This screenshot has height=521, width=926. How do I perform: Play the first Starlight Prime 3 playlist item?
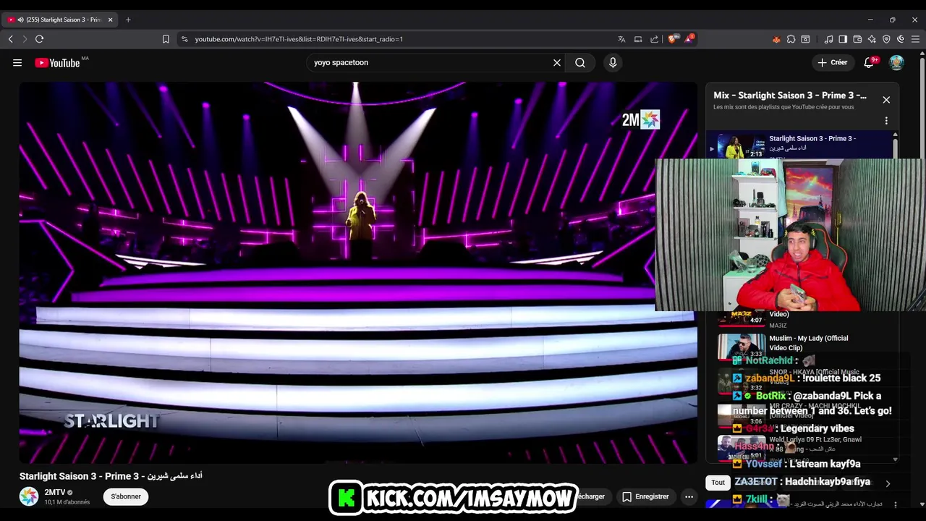(x=799, y=145)
